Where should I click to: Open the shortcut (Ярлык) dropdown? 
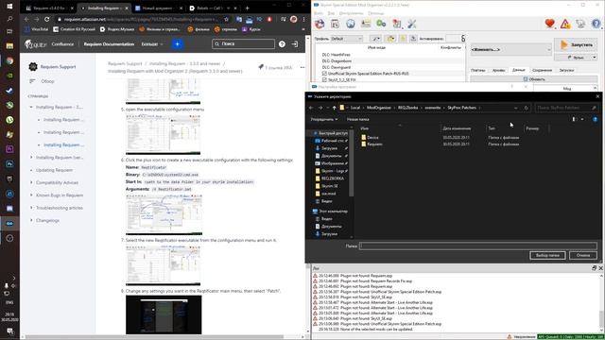tap(576, 57)
